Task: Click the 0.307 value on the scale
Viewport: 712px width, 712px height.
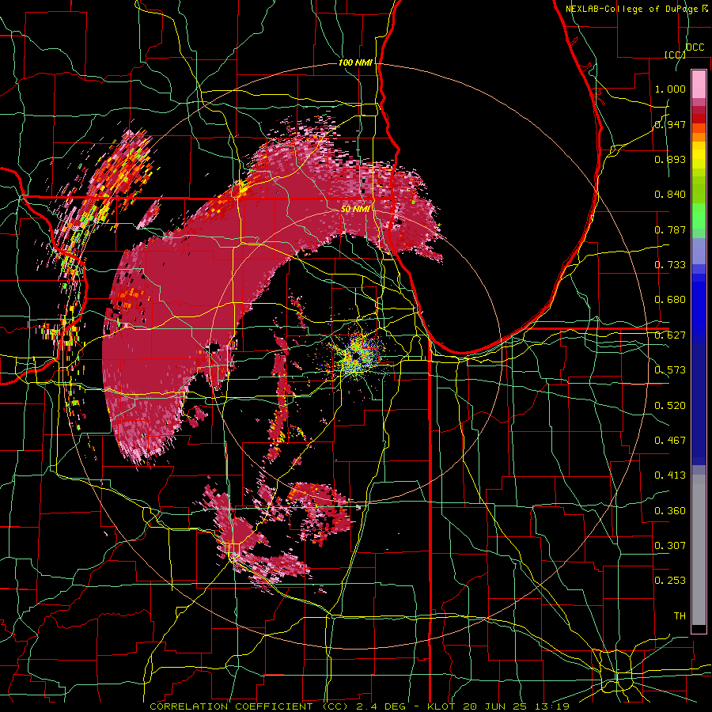Action: [x=670, y=546]
